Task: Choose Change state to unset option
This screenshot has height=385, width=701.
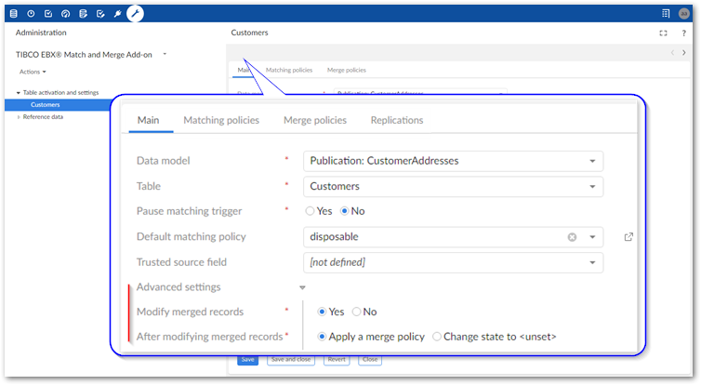Action: [x=438, y=336]
